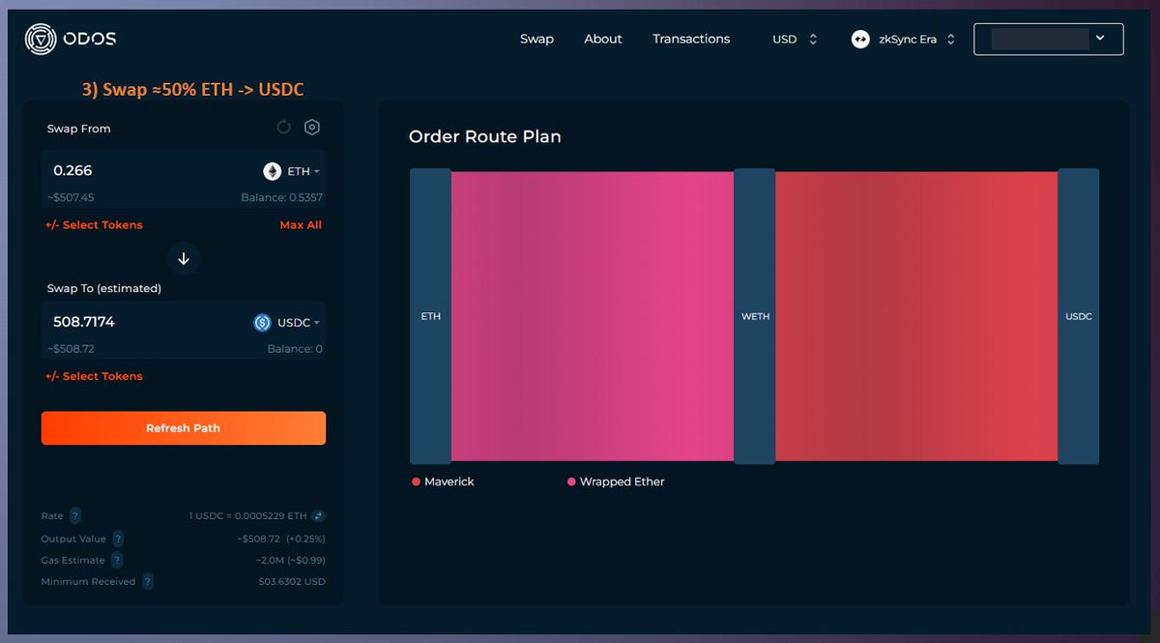The image size is (1160, 643).
Task: Open the USD currency selector
Action: [795, 39]
